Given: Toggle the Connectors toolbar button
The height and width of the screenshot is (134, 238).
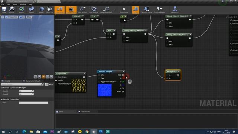Looking at the screenshot, I should point(59,10).
